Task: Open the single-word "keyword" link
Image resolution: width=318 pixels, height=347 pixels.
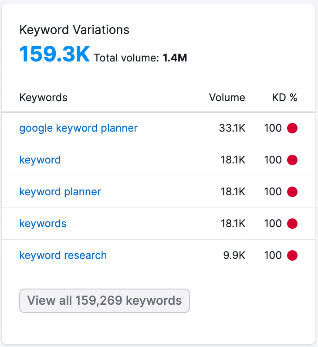Action: [x=40, y=160]
